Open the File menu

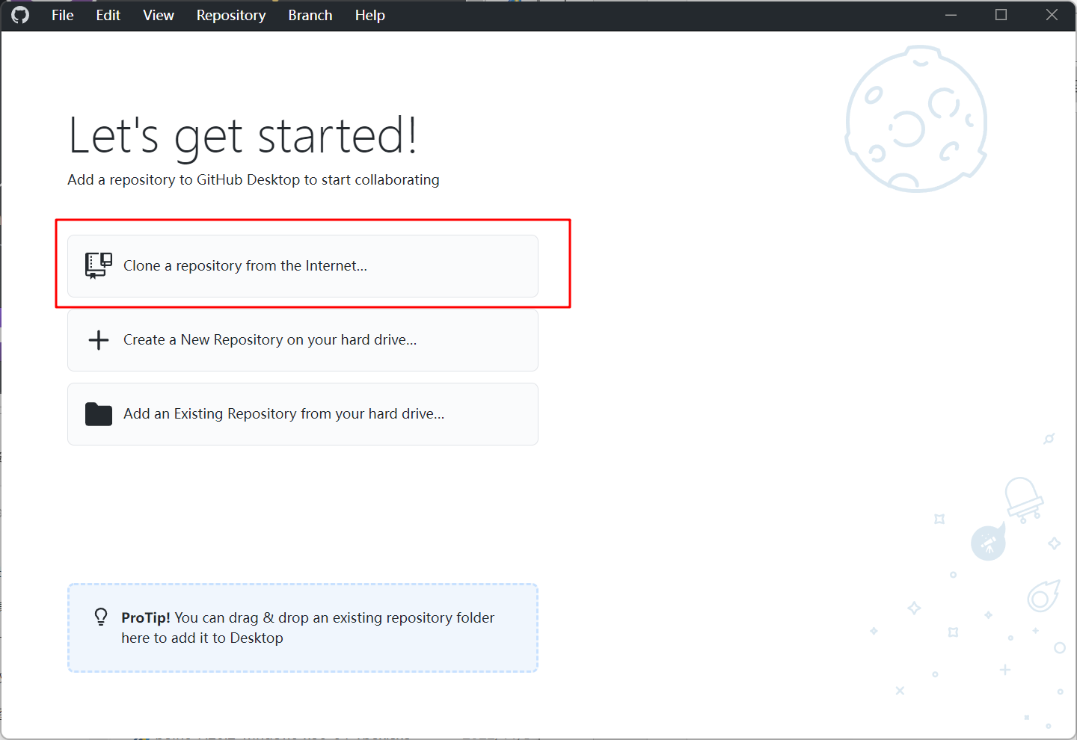[x=62, y=15]
